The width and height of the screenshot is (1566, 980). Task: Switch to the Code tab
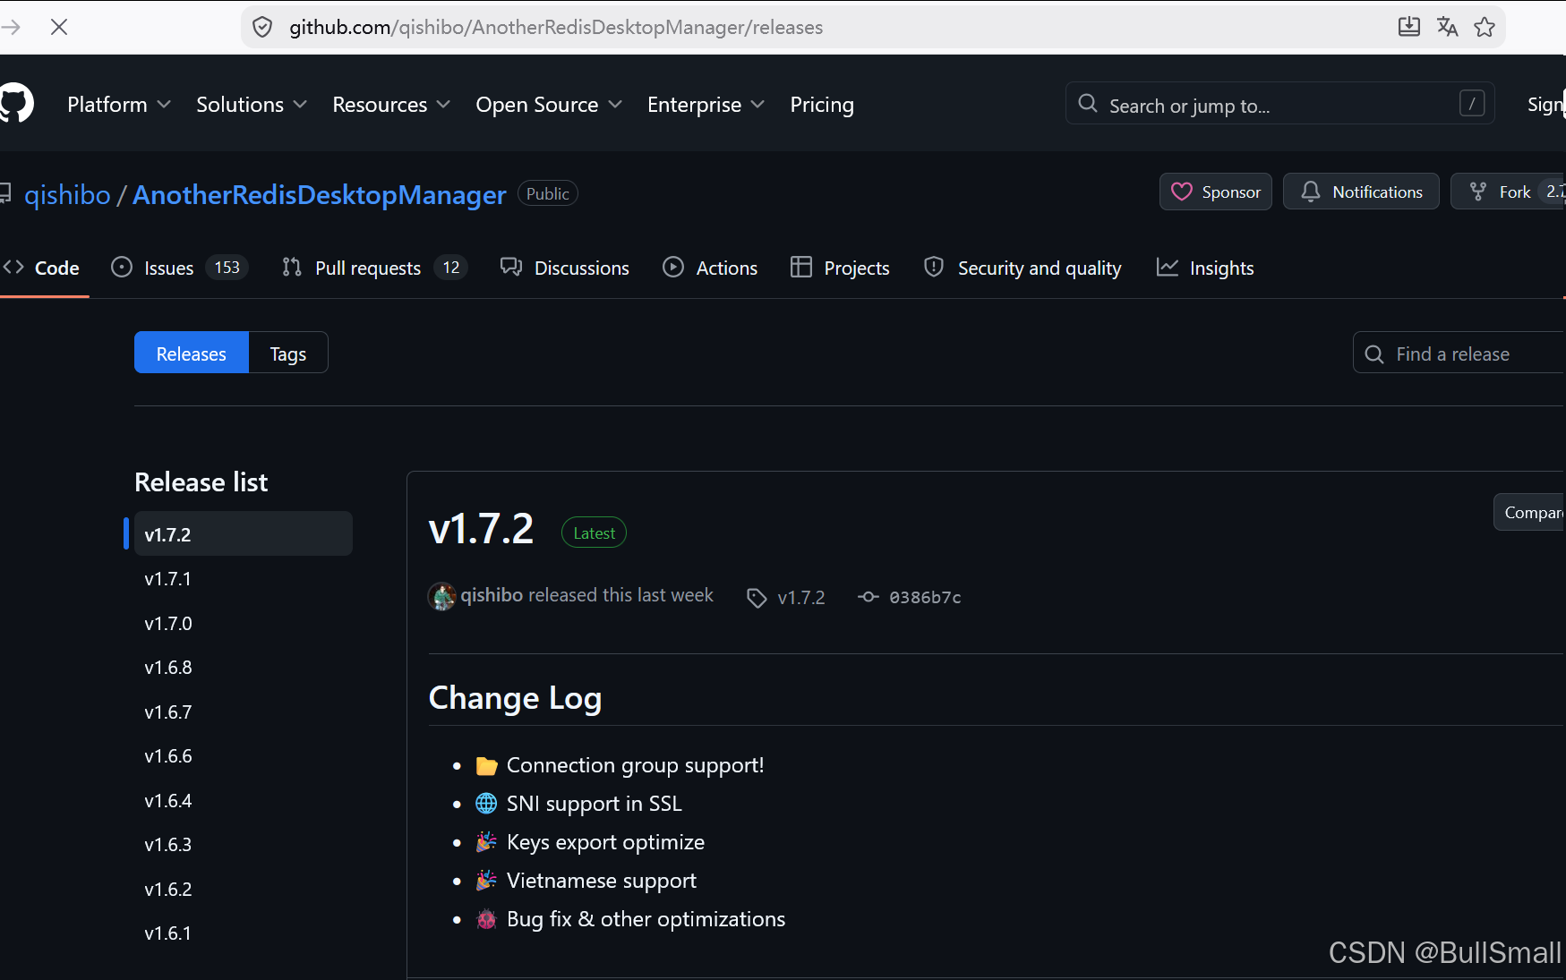[x=41, y=268]
